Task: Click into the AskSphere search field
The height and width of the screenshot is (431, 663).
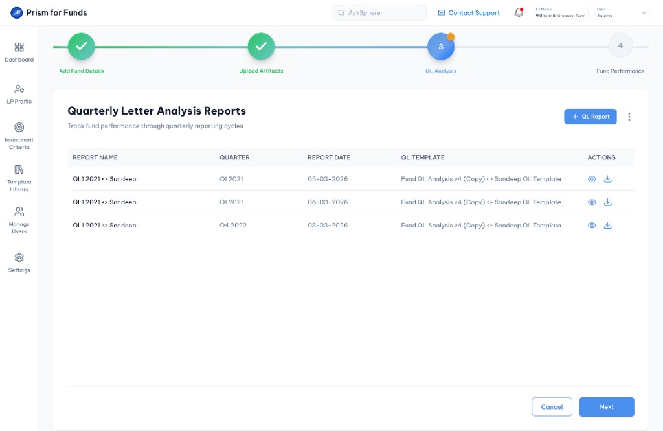Action: (x=379, y=13)
